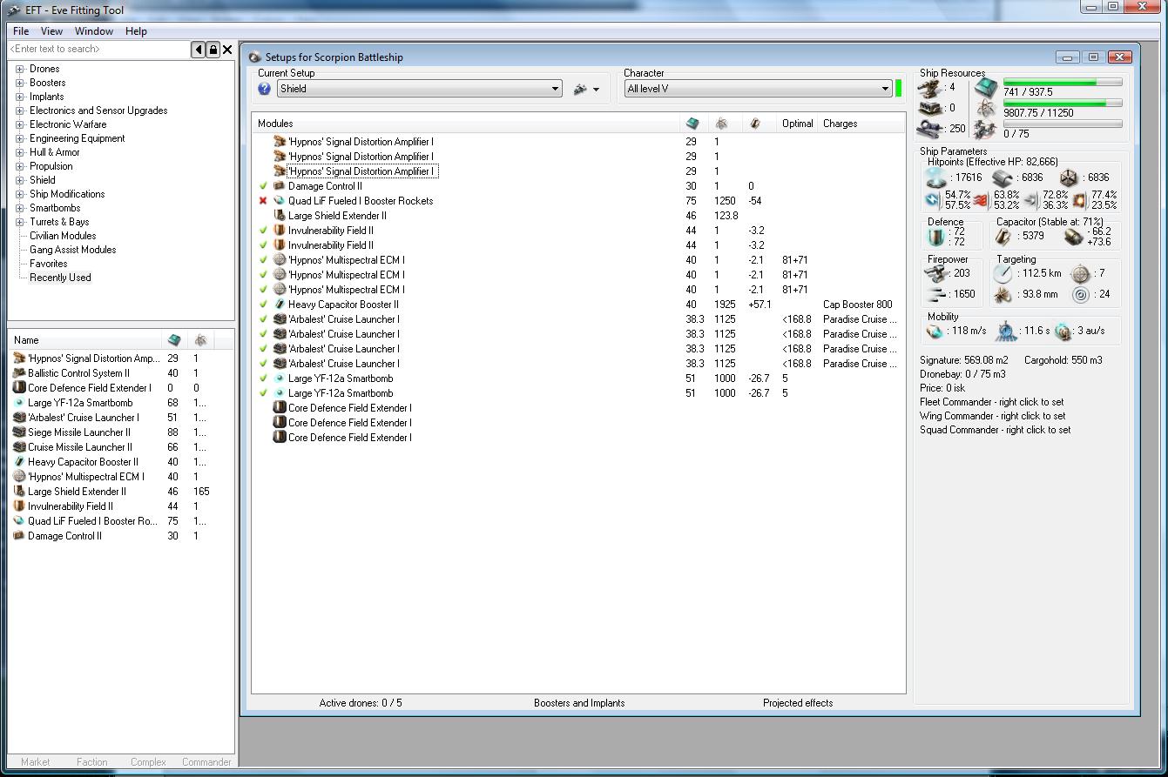Click the warp speed icon showing 3 au/s
Screen dimensions: 1168x777
point(1063,332)
